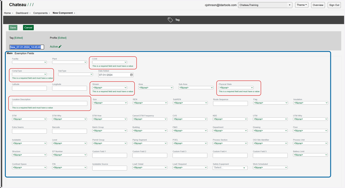The image size is (345, 188).
Task: Expand the Facility dropdown
Action: (29, 62)
